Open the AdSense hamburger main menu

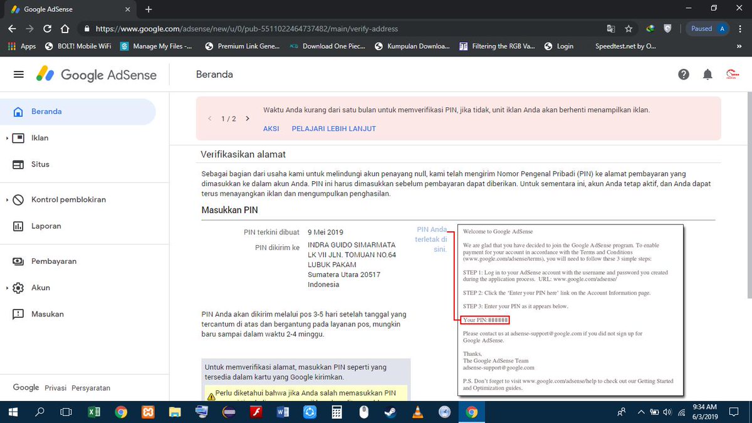19,75
